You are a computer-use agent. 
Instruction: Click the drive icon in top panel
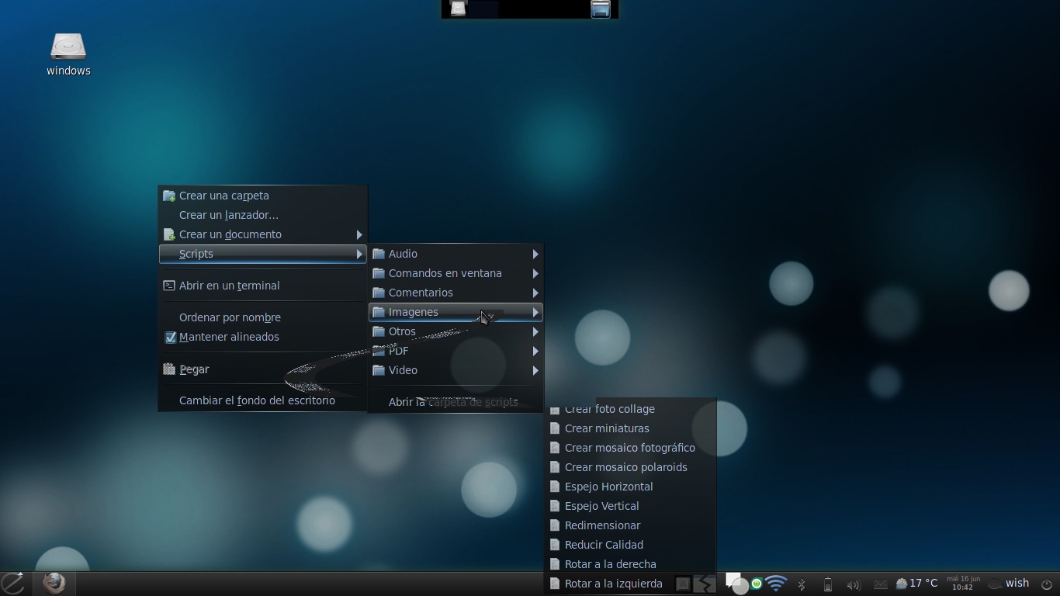tap(459, 9)
